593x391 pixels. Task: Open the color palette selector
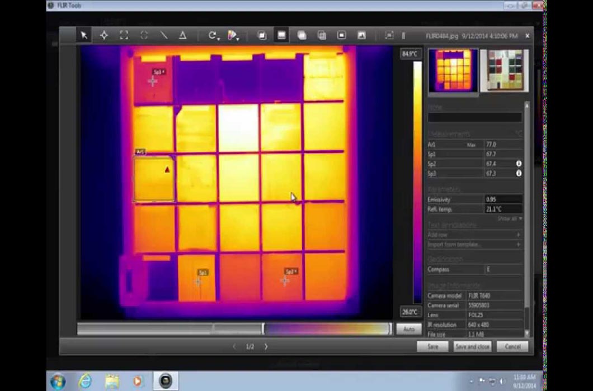pyautogui.click(x=230, y=35)
